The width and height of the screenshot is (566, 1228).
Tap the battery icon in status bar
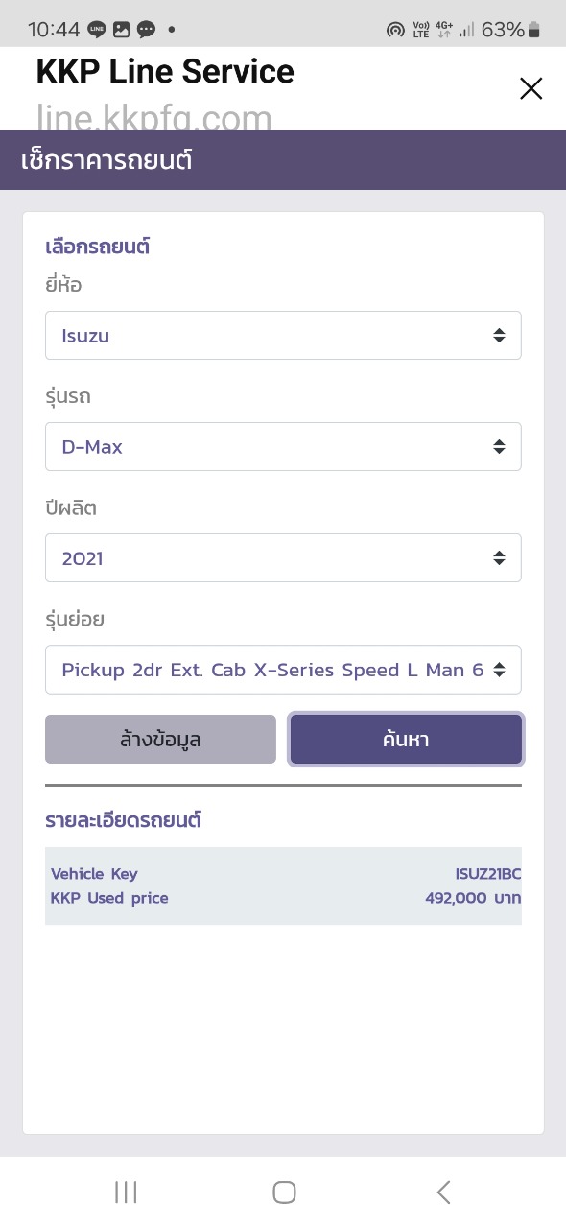[x=534, y=30]
